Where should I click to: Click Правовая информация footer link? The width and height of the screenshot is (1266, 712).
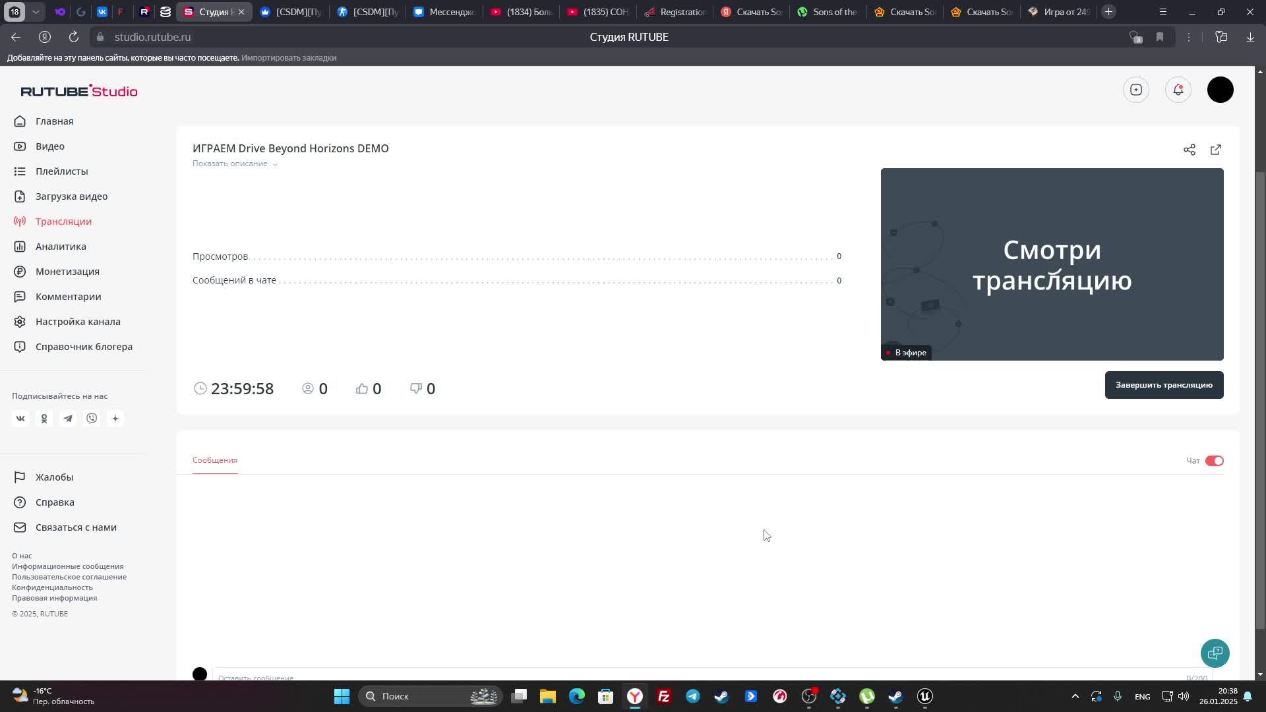coord(55,598)
